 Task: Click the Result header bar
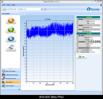(x=88, y=34)
